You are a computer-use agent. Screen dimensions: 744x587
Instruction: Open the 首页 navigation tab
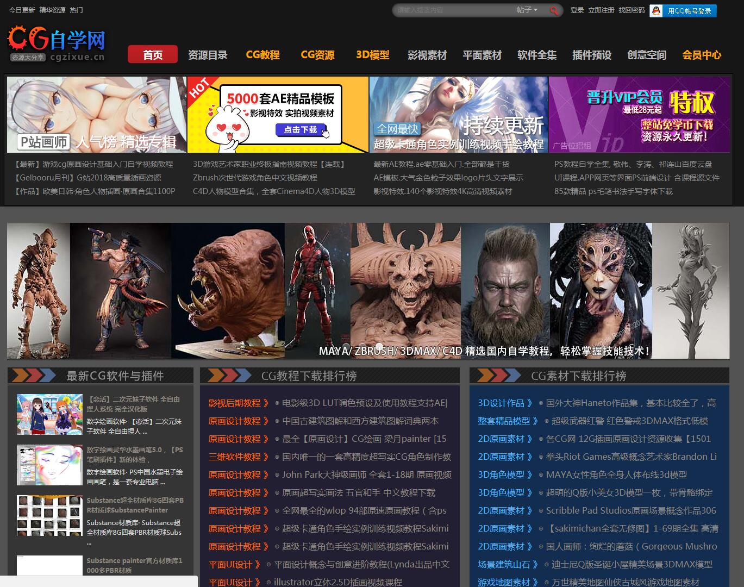click(x=153, y=54)
